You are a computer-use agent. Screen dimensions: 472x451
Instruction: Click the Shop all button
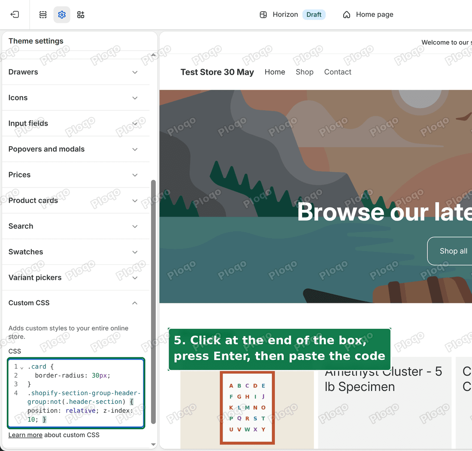coord(450,251)
